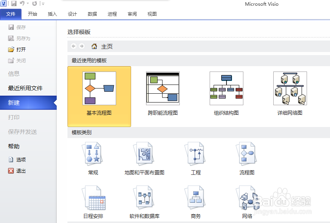Viewport: 330px width, 223px height.
Task: Click the 常规 label text
Action: click(93, 173)
